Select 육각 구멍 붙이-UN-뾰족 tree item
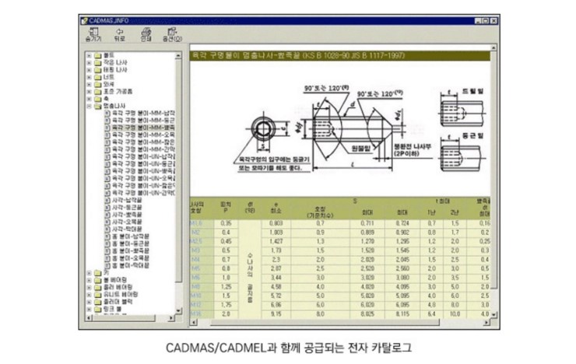Viewport: 576px width, 364px height. click(x=143, y=171)
